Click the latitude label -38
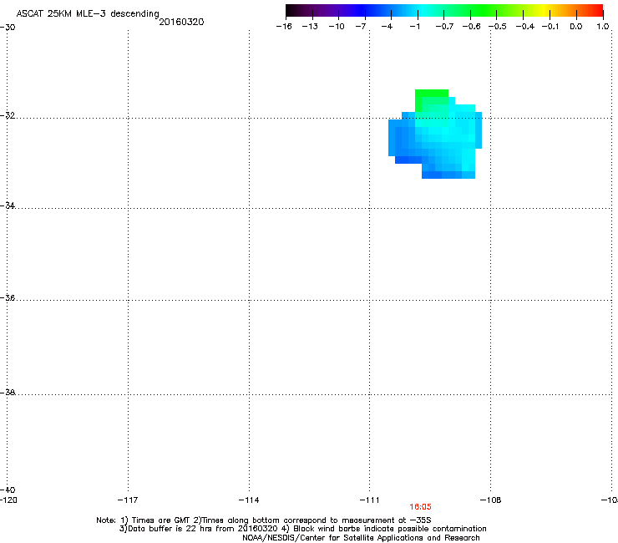618x543 pixels. tap(8, 393)
